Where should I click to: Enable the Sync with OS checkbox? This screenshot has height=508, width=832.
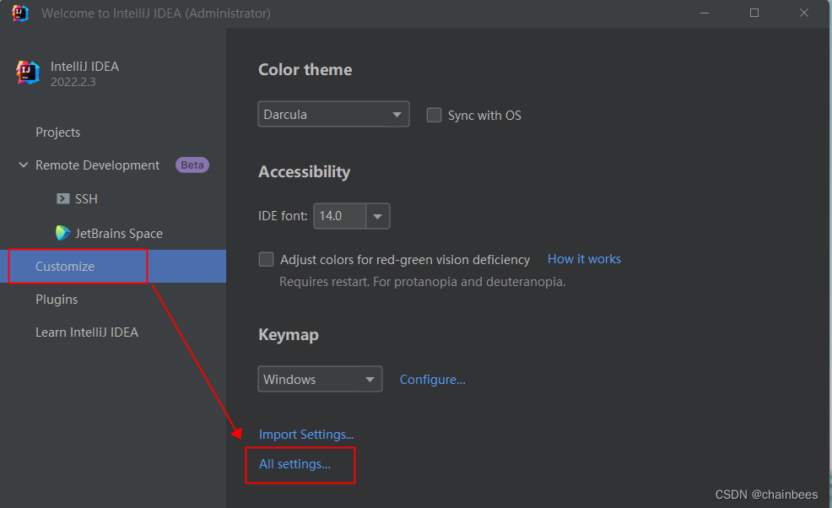[x=434, y=115]
